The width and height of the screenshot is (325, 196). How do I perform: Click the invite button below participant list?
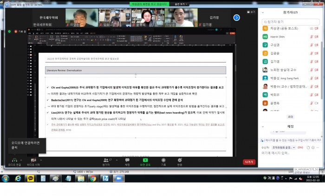(290, 117)
